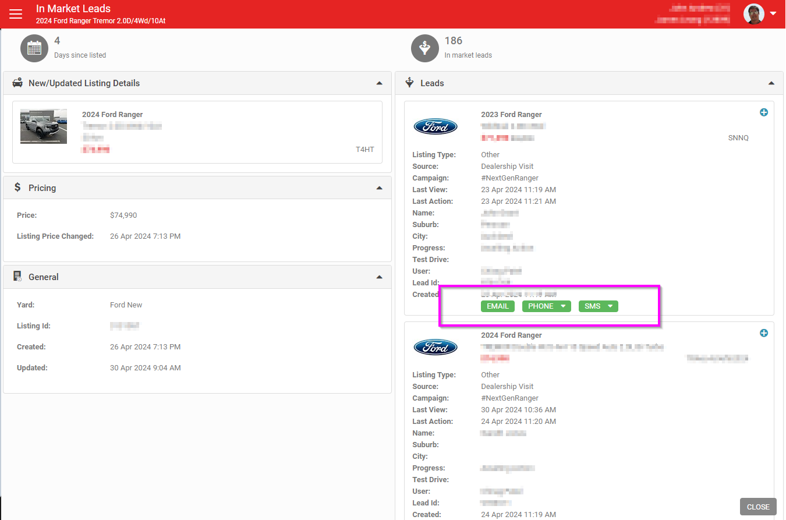
Task: Click Listing Price Changed date 26 Apr 2024 7:13 PM
Action: [145, 236]
